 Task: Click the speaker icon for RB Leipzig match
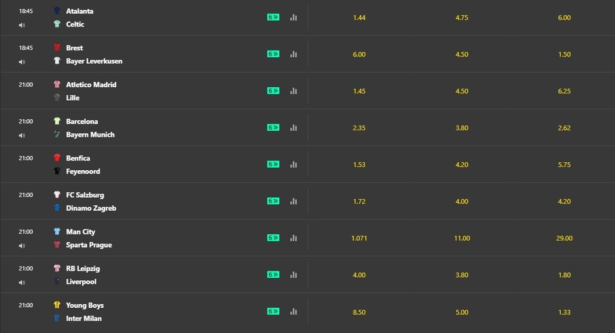pos(22,283)
